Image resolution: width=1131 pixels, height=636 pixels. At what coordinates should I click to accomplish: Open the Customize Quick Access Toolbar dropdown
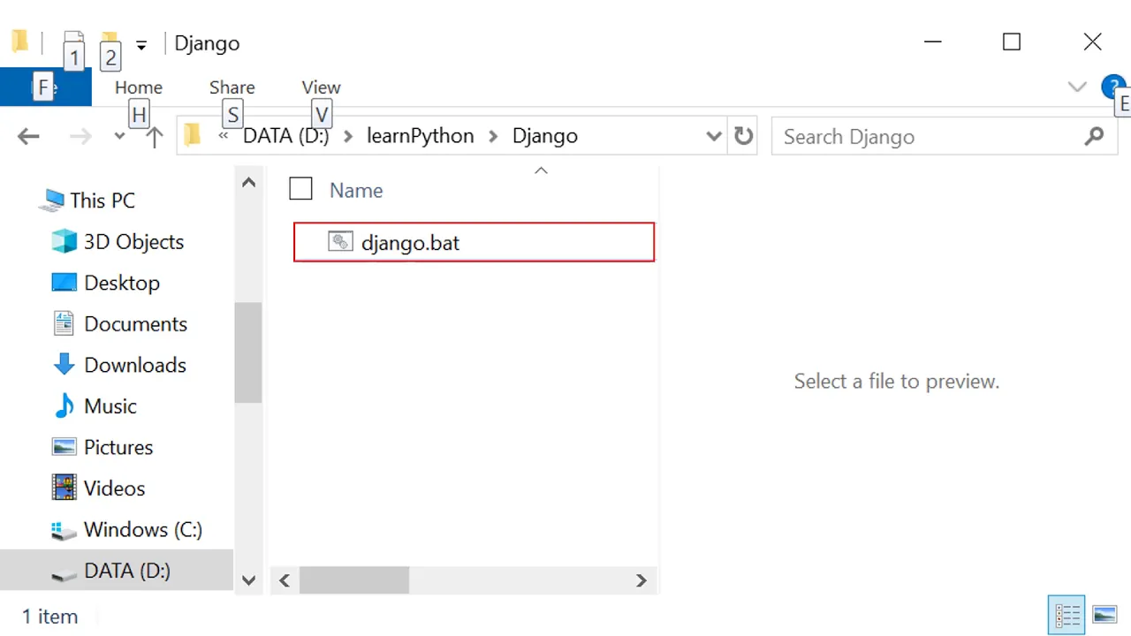[141, 45]
